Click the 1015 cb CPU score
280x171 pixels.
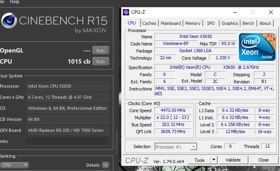point(79,62)
